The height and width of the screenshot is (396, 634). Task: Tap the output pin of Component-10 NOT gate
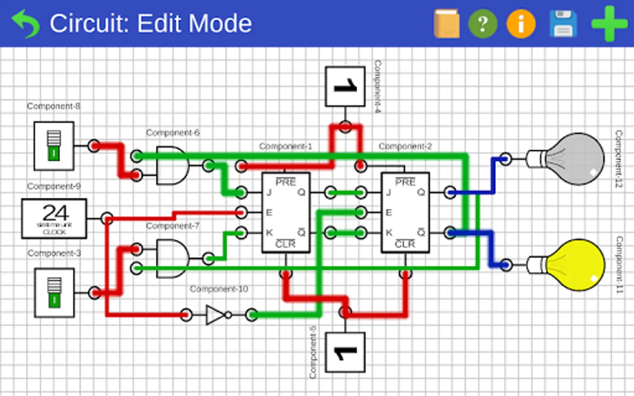(251, 315)
